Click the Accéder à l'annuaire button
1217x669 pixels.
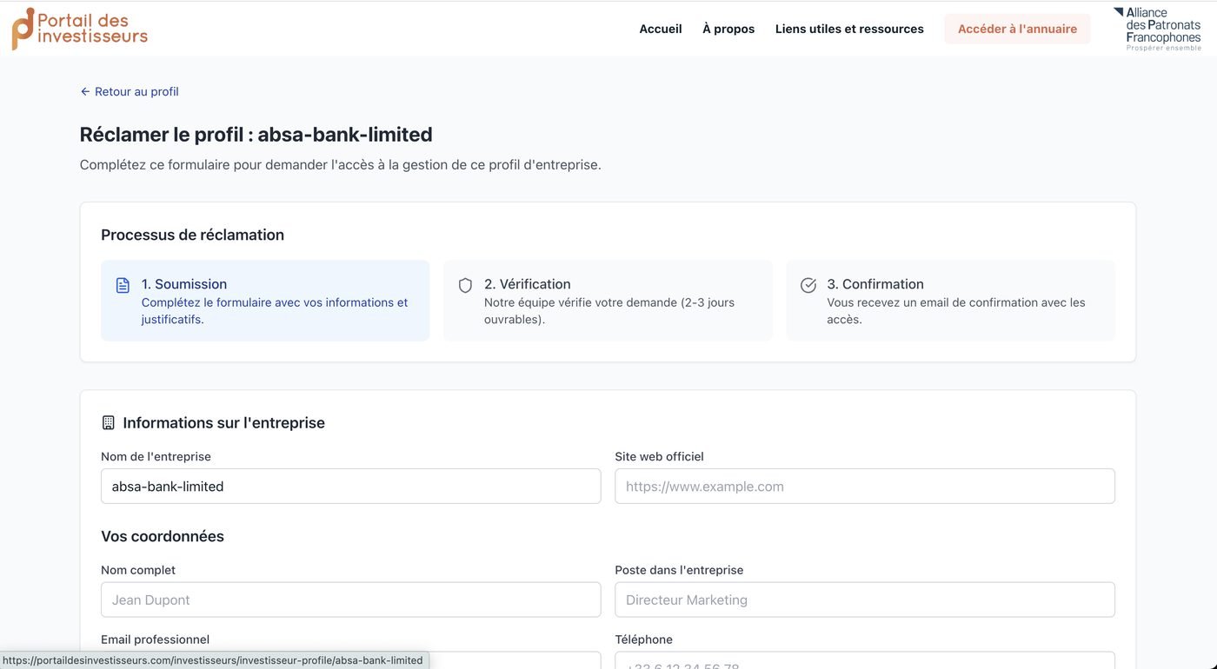click(1017, 29)
